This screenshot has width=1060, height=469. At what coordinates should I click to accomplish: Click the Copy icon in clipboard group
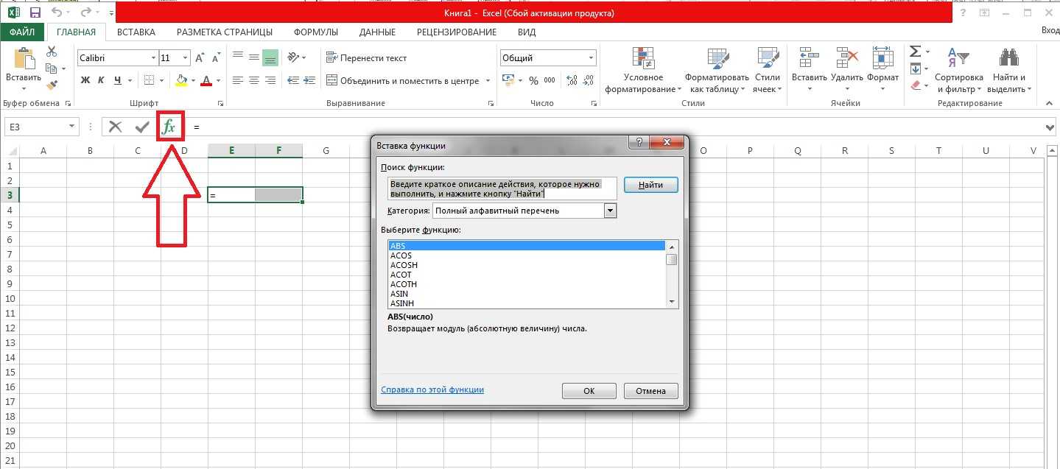point(52,68)
